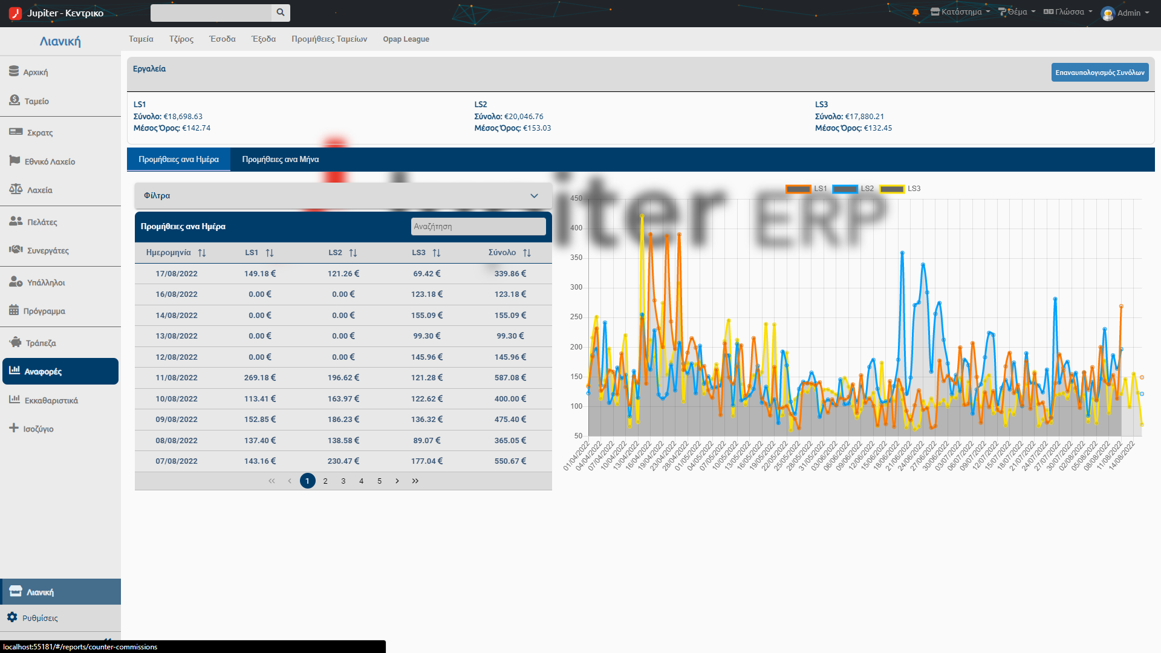
Task: Sort table by LS3 column
Action: coord(426,253)
